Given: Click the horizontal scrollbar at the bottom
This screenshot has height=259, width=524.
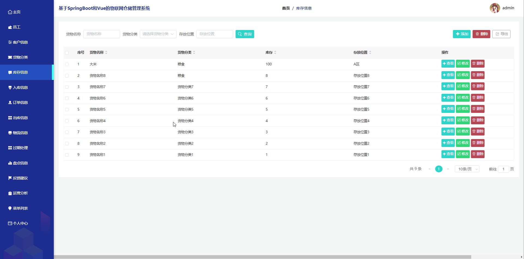Looking at the screenshot, I should [x=262, y=257].
